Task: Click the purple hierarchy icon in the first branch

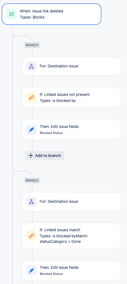Action: point(31,66)
